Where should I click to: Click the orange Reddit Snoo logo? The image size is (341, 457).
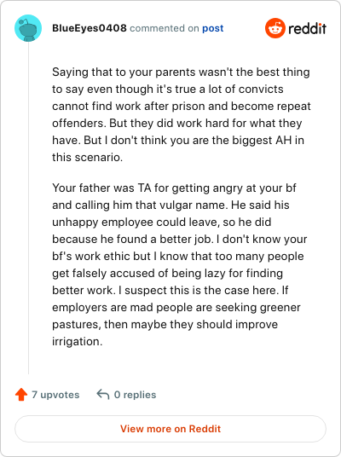pyautogui.click(x=275, y=28)
